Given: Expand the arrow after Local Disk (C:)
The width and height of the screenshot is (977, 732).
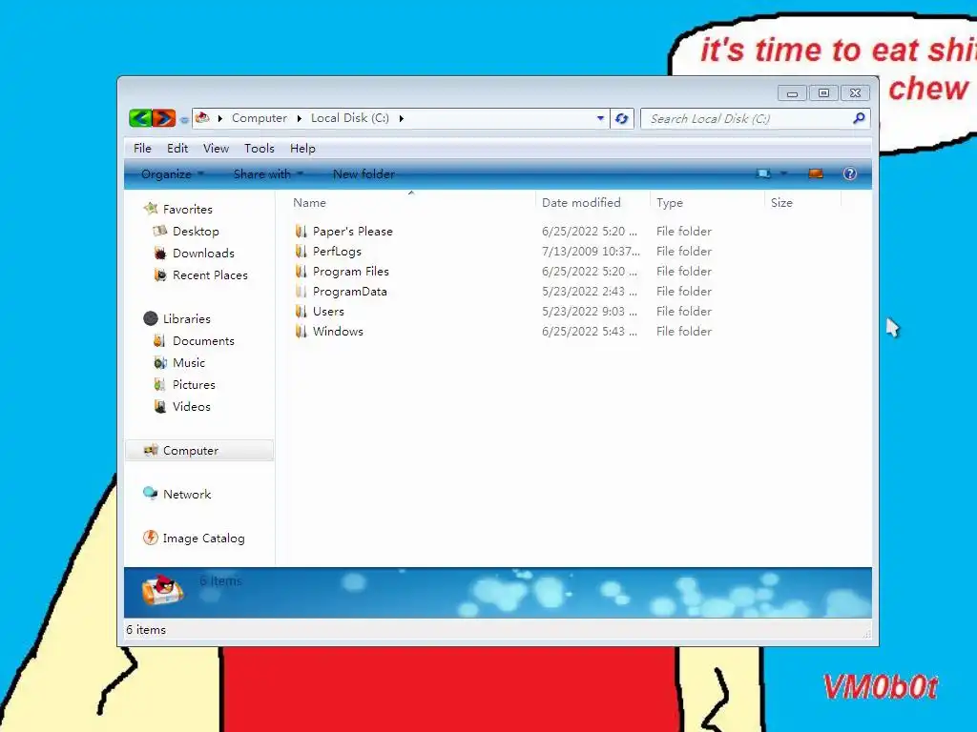Looking at the screenshot, I should [x=402, y=118].
